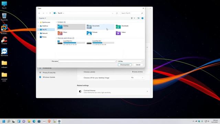Select the wallpaper folder on the desktop
The width and height of the screenshot is (220, 124).
(x=4, y=64)
